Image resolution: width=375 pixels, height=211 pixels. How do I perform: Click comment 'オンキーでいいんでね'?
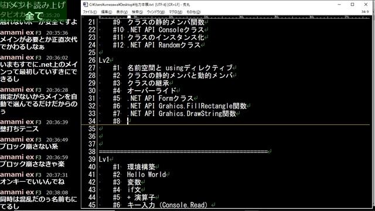pos(32,182)
